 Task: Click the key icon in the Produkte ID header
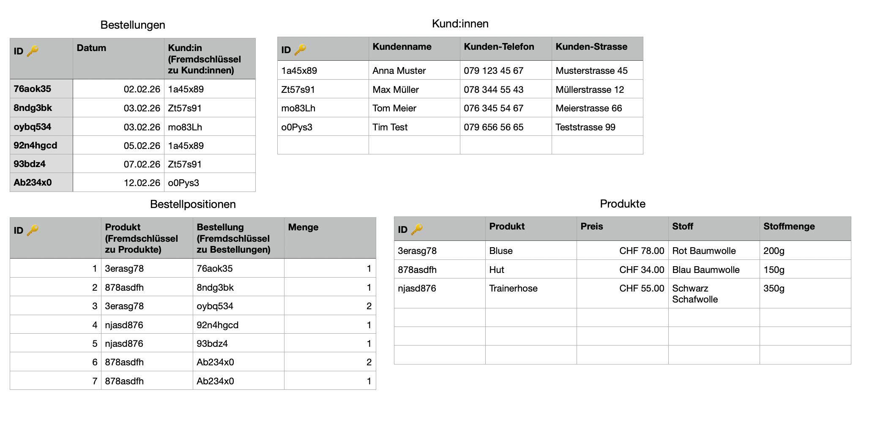417,229
